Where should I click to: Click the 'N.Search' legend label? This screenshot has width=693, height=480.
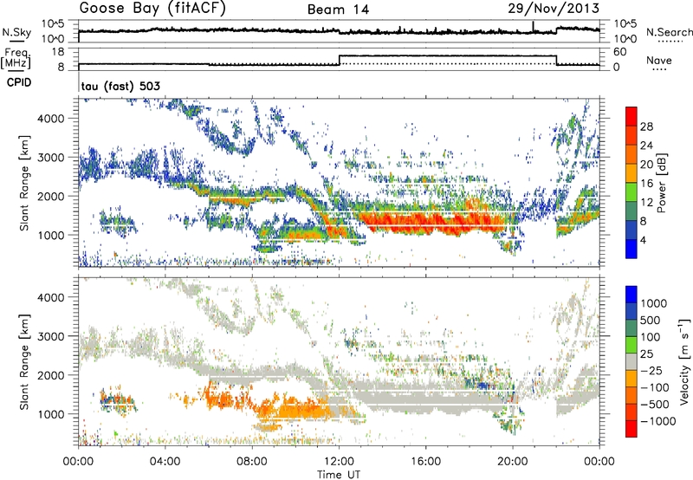pyautogui.click(x=670, y=32)
